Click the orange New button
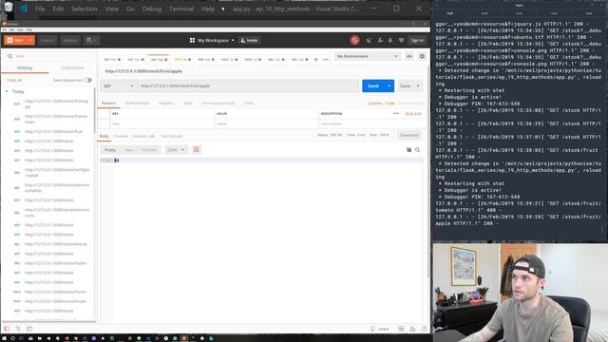This screenshot has height=342, width=608. 15,40
